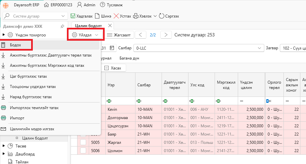
Task: Open the ERP0000123 home icon
Action: (46, 5)
